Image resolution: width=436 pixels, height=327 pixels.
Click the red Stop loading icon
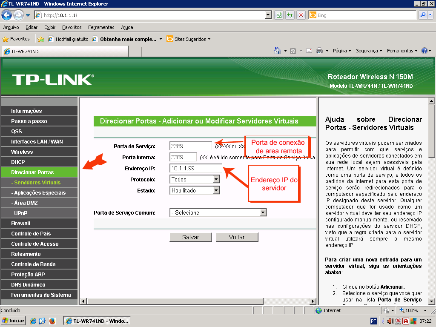(301, 15)
